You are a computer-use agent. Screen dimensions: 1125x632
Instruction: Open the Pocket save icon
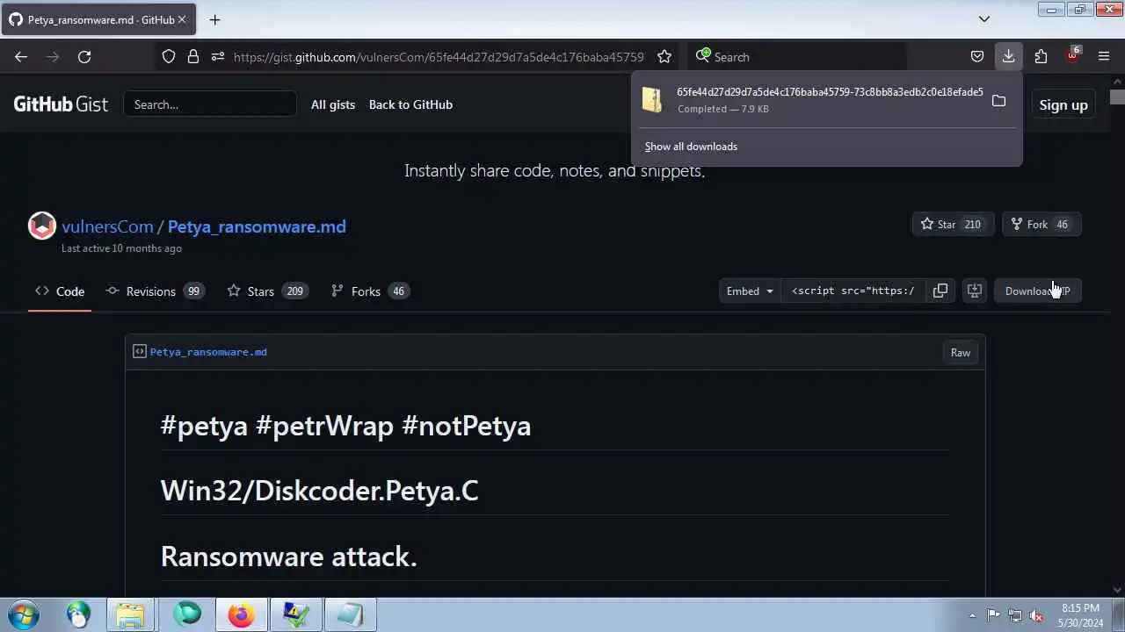pos(976,56)
